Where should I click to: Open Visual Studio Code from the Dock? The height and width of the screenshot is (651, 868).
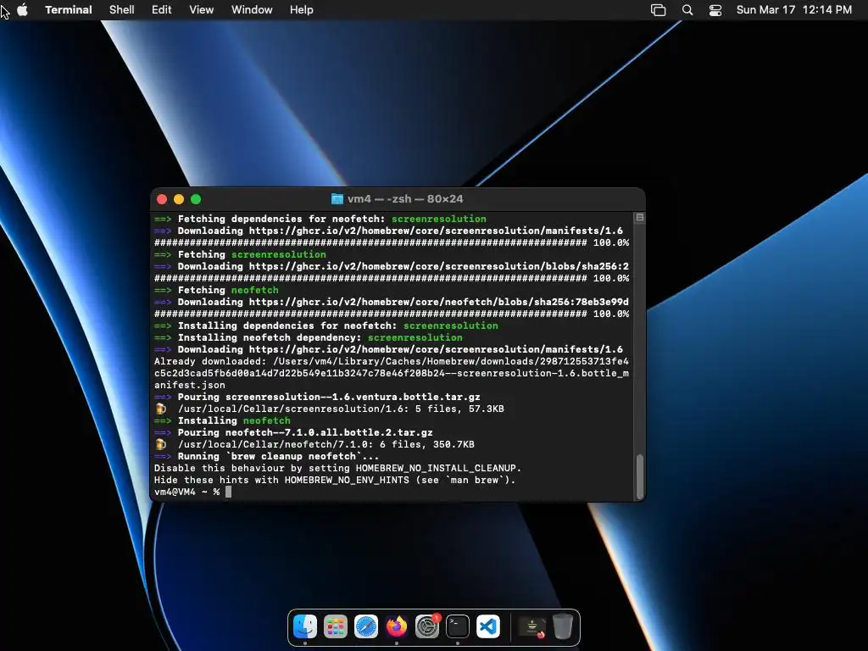point(487,626)
